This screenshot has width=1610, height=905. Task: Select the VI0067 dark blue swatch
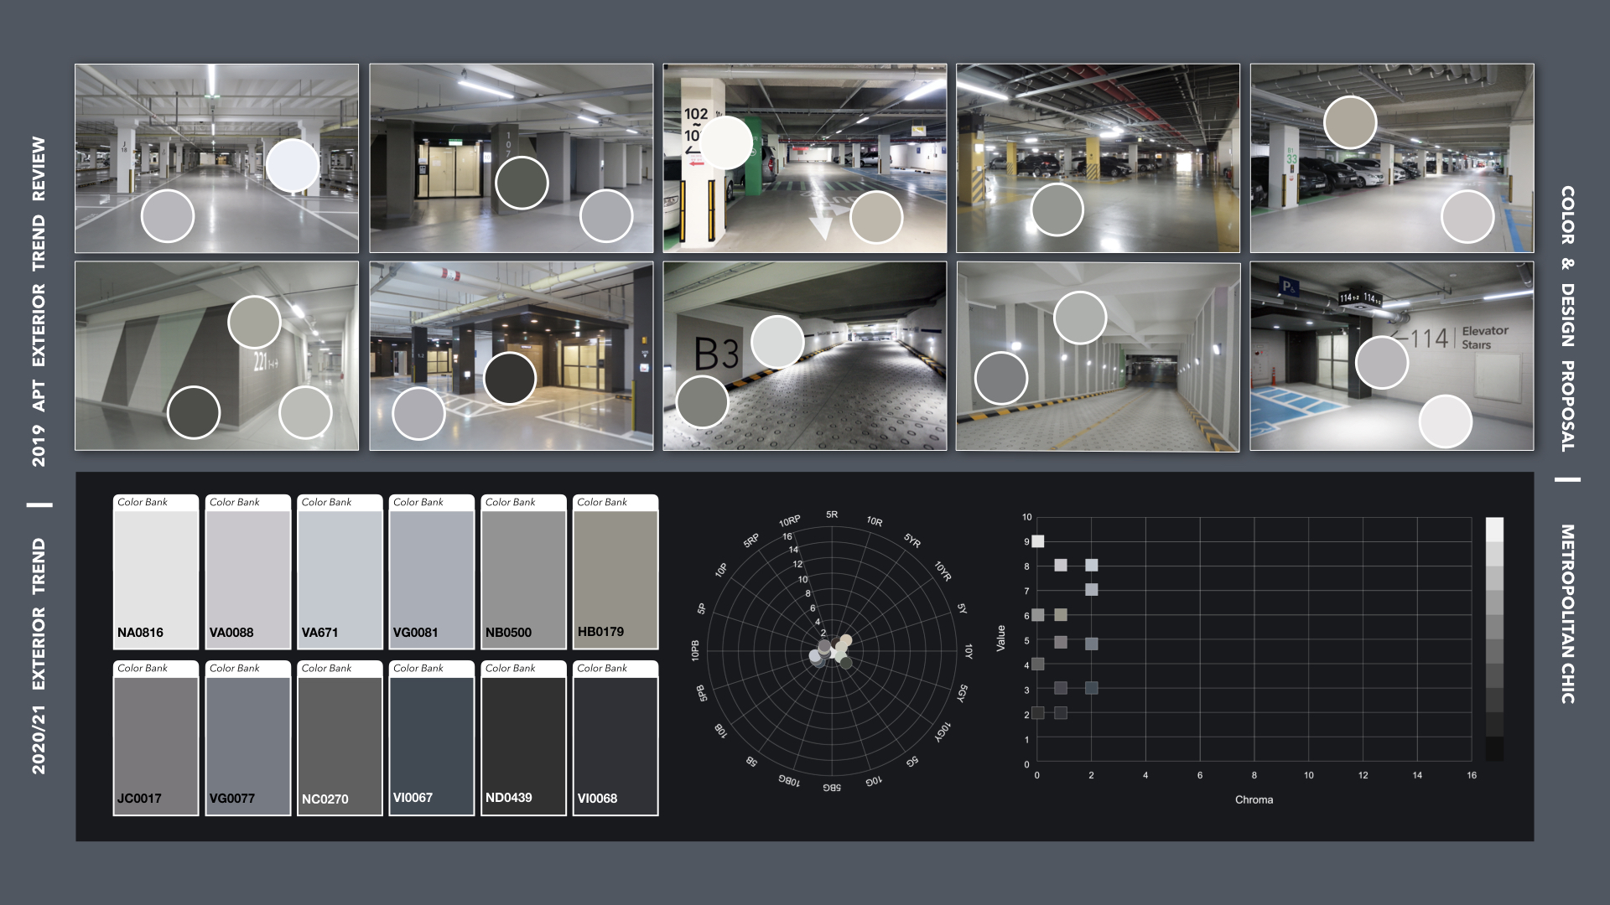[x=432, y=738]
